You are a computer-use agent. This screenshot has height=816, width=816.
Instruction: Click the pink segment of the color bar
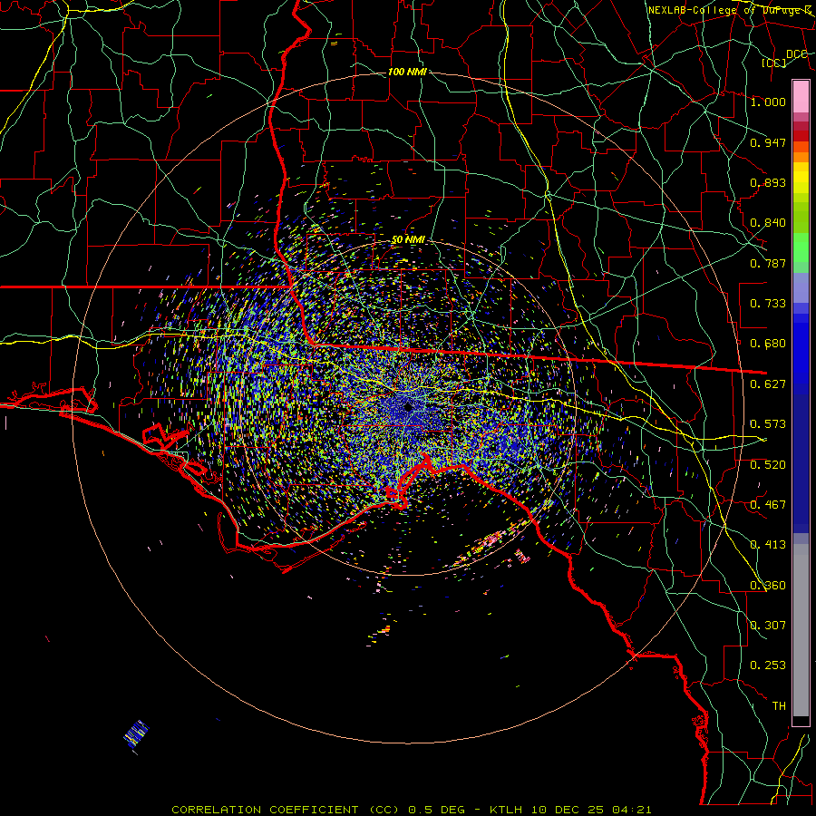pos(801,96)
